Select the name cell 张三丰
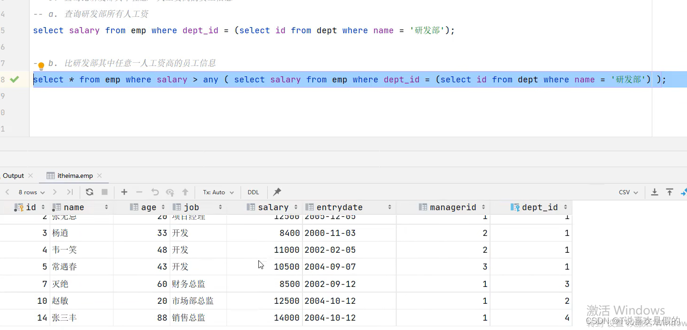Viewport: 687px width, 330px height. coord(82,317)
